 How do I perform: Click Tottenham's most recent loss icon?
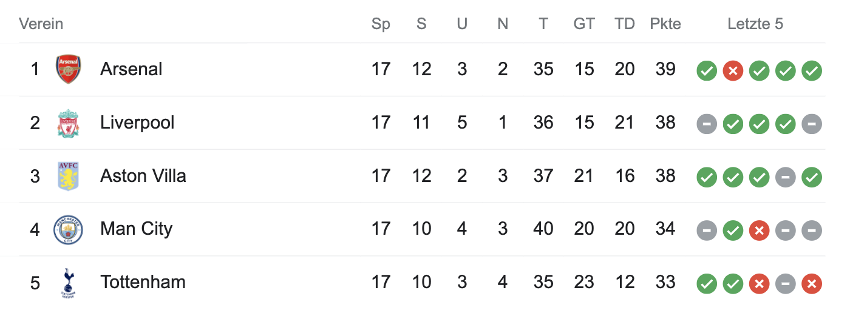click(812, 283)
